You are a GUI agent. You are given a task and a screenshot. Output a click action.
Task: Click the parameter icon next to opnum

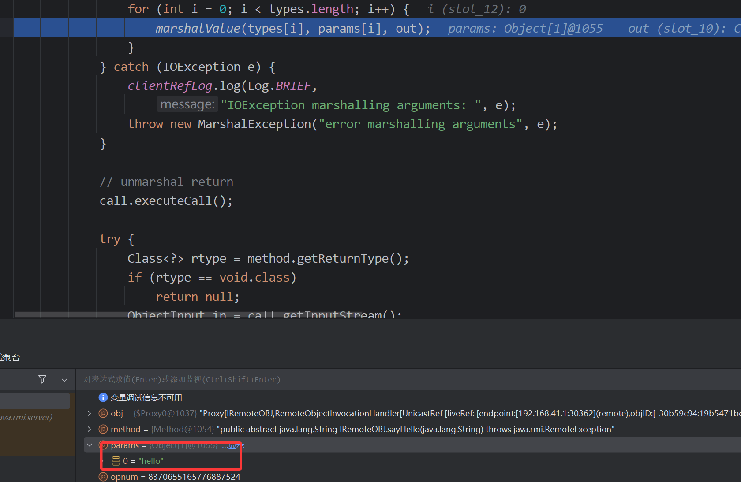click(x=103, y=477)
